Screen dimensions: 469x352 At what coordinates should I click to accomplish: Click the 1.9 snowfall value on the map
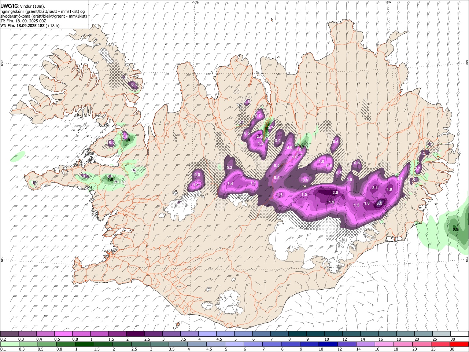(x=332, y=202)
